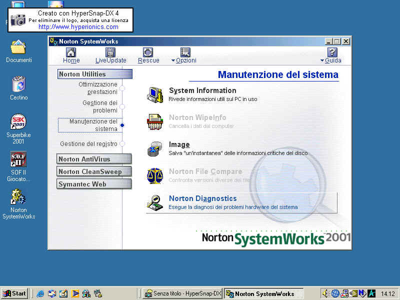The height and width of the screenshot is (300, 400).
Task: Select Gestione del registro category
Action: click(x=89, y=144)
